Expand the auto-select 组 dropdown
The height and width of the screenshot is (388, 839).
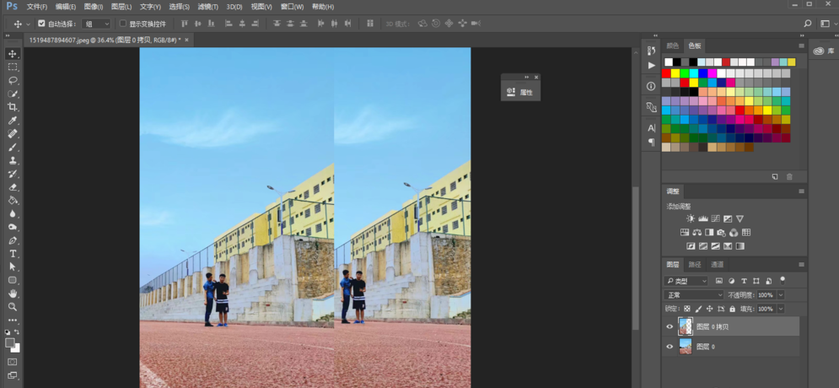click(96, 24)
